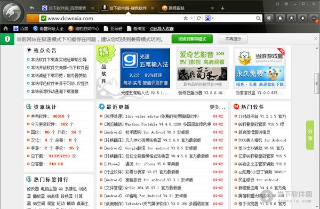Viewport: 320px width, 209px height.
Task: Click the blue 最近更新 section icon
Action: (101, 107)
